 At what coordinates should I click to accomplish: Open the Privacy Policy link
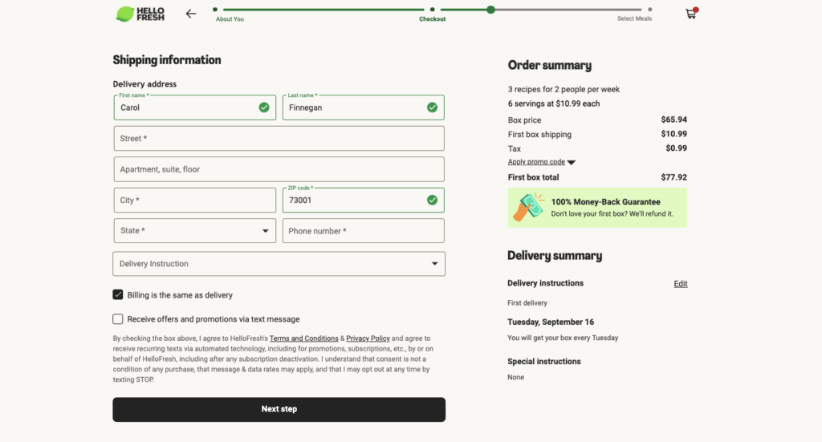tap(368, 339)
